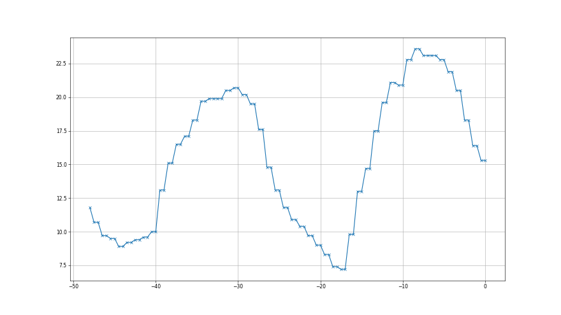The height and width of the screenshot is (315, 561).
Task: Click the y-axis tick label 12.5
Action: (x=60, y=198)
